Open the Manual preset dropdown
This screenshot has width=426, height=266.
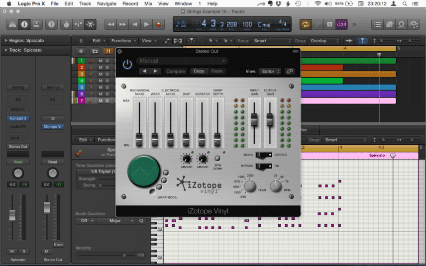tap(182, 61)
